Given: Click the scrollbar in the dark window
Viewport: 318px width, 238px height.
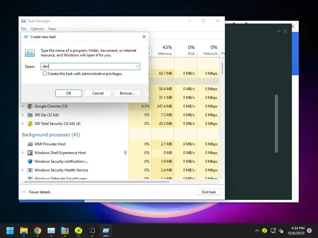Looking at the screenshot, I should [x=276, y=124].
